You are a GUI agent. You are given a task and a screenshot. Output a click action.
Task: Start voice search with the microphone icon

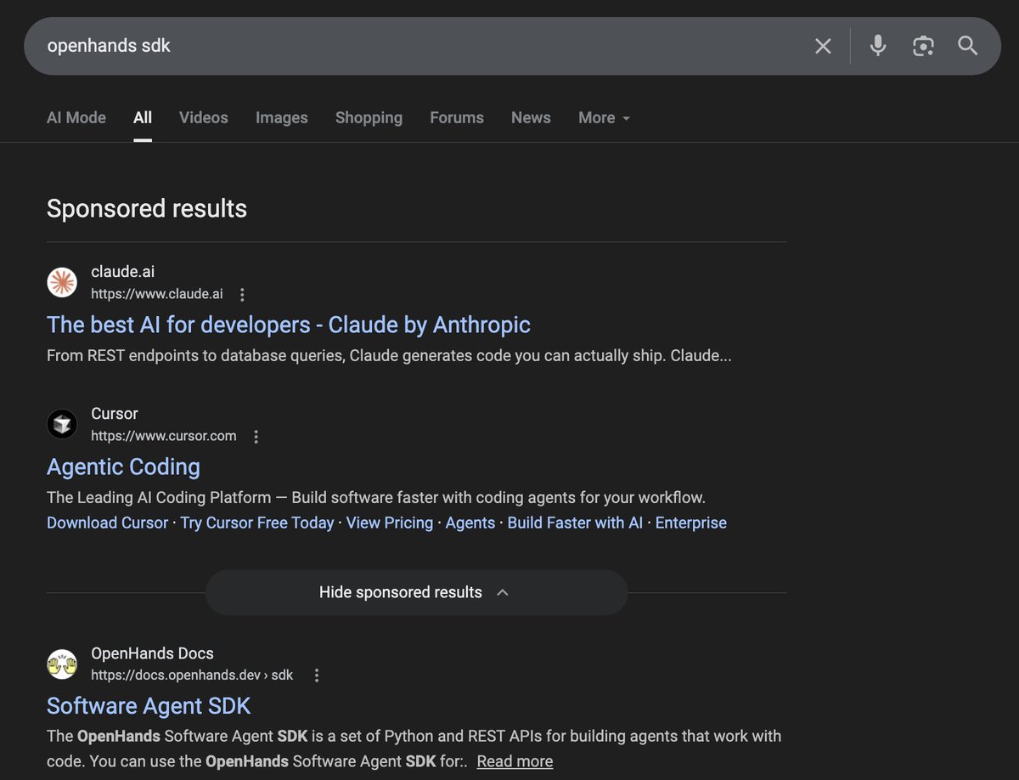pos(878,46)
